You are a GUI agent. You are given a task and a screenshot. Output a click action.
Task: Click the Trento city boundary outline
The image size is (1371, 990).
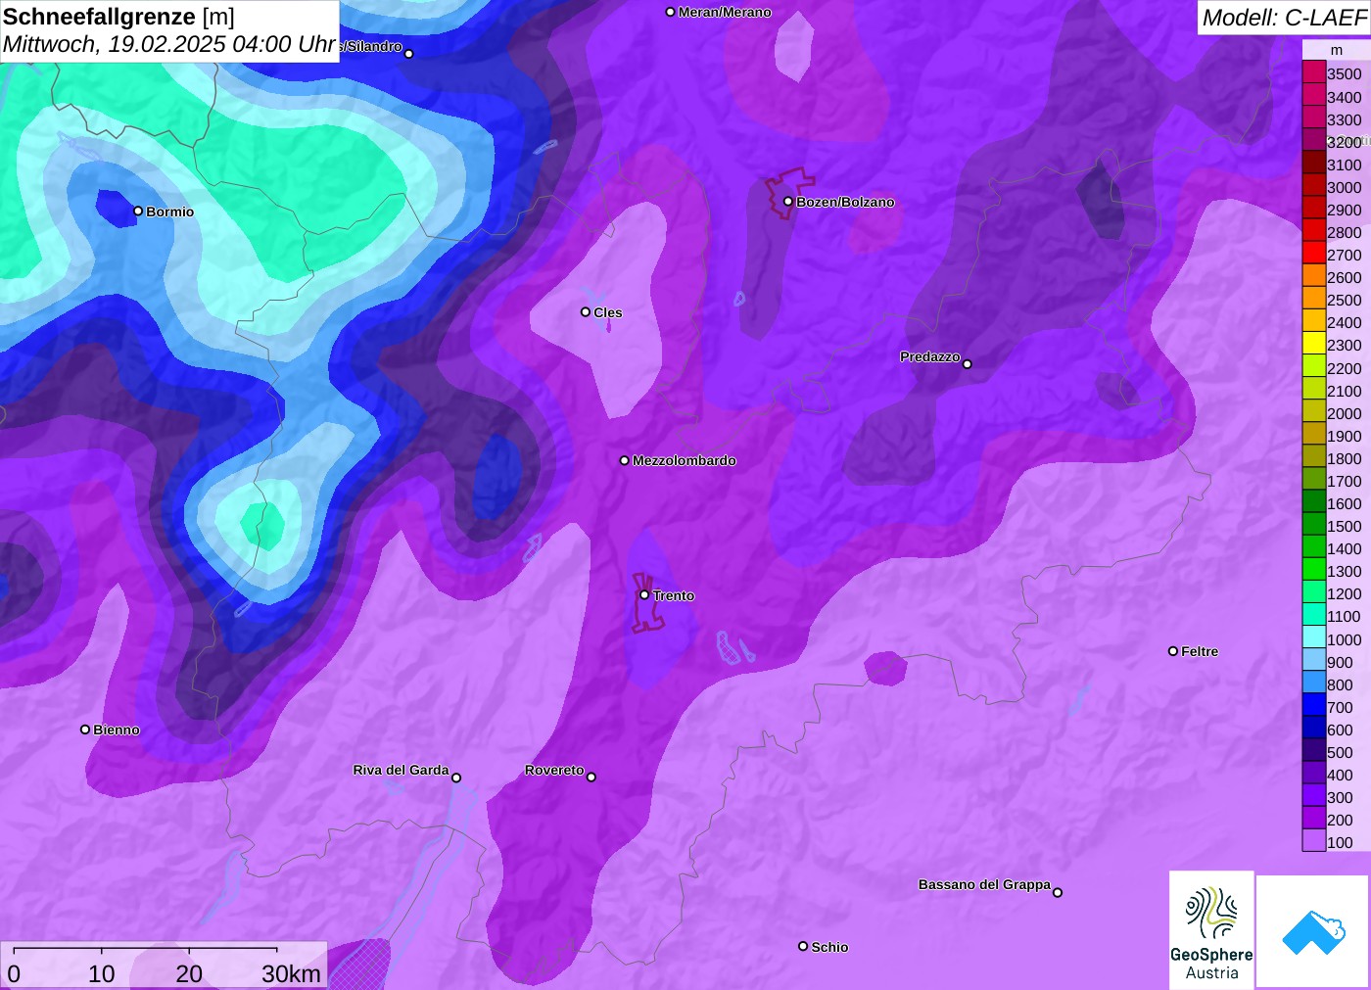(647, 602)
